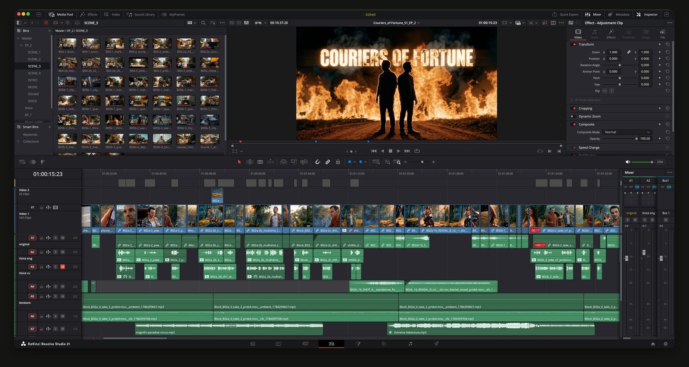Viewport: 689px width, 367px height.
Task: Toggle the Transform enable switch
Action: click(x=574, y=44)
